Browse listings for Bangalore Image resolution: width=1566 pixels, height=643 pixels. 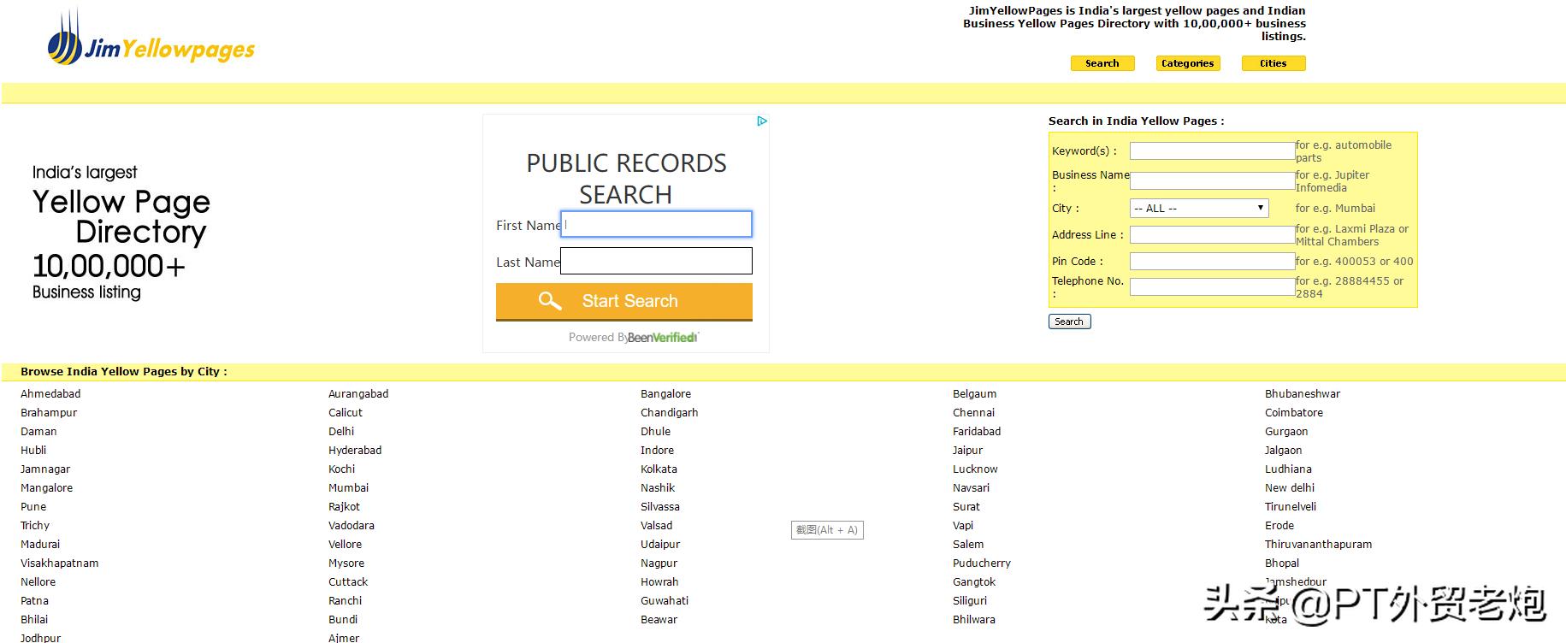click(x=665, y=394)
